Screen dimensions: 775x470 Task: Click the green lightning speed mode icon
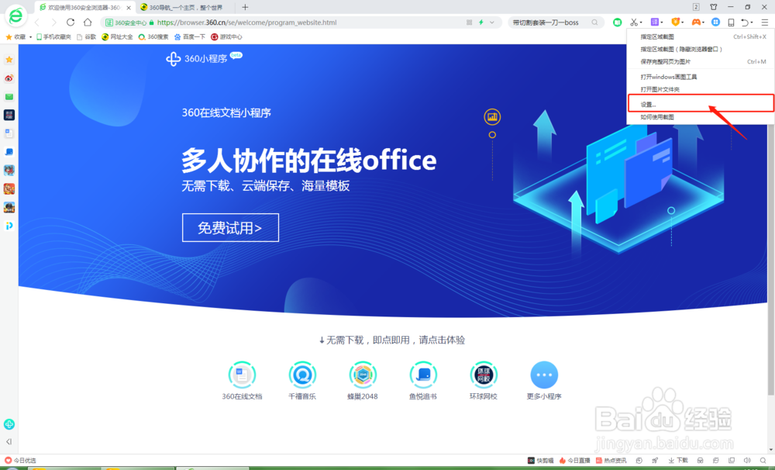tap(481, 22)
